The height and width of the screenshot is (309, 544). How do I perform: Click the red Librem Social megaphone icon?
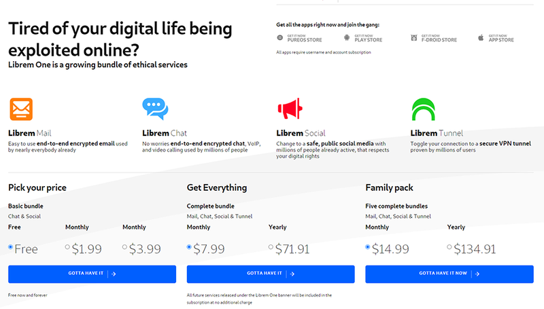289,109
